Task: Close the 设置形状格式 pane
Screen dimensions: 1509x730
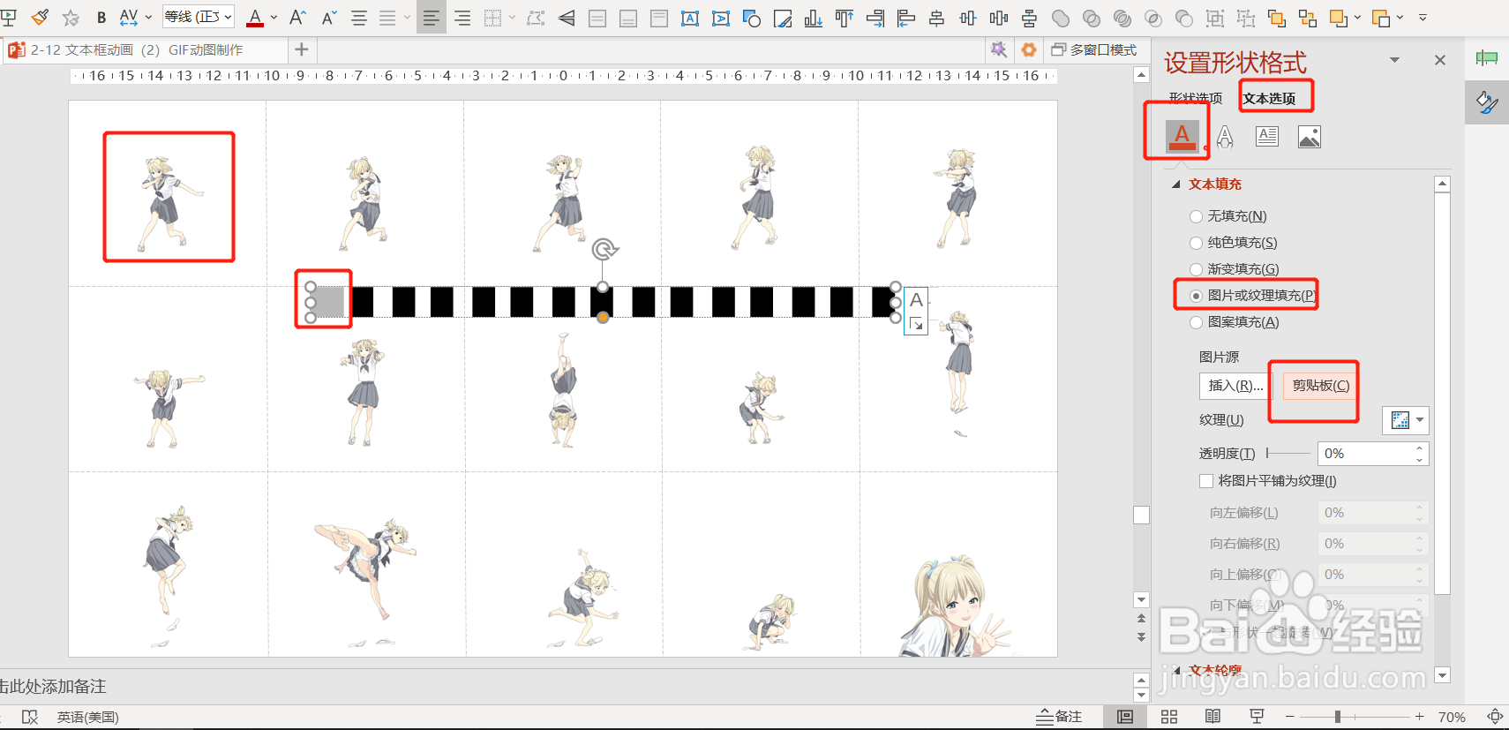Action: [x=1440, y=60]
